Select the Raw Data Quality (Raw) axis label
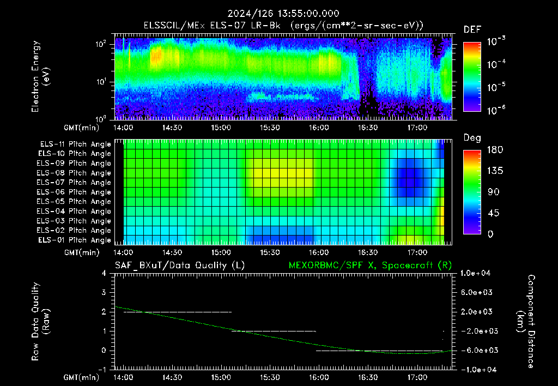The width and height of the screenshot is (558, 386). coord(40,322)
